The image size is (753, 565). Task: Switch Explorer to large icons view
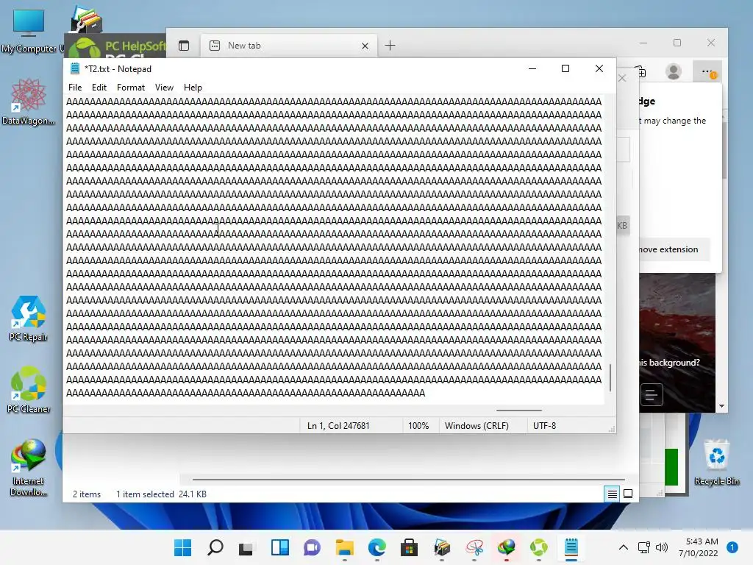click(628, 494)
